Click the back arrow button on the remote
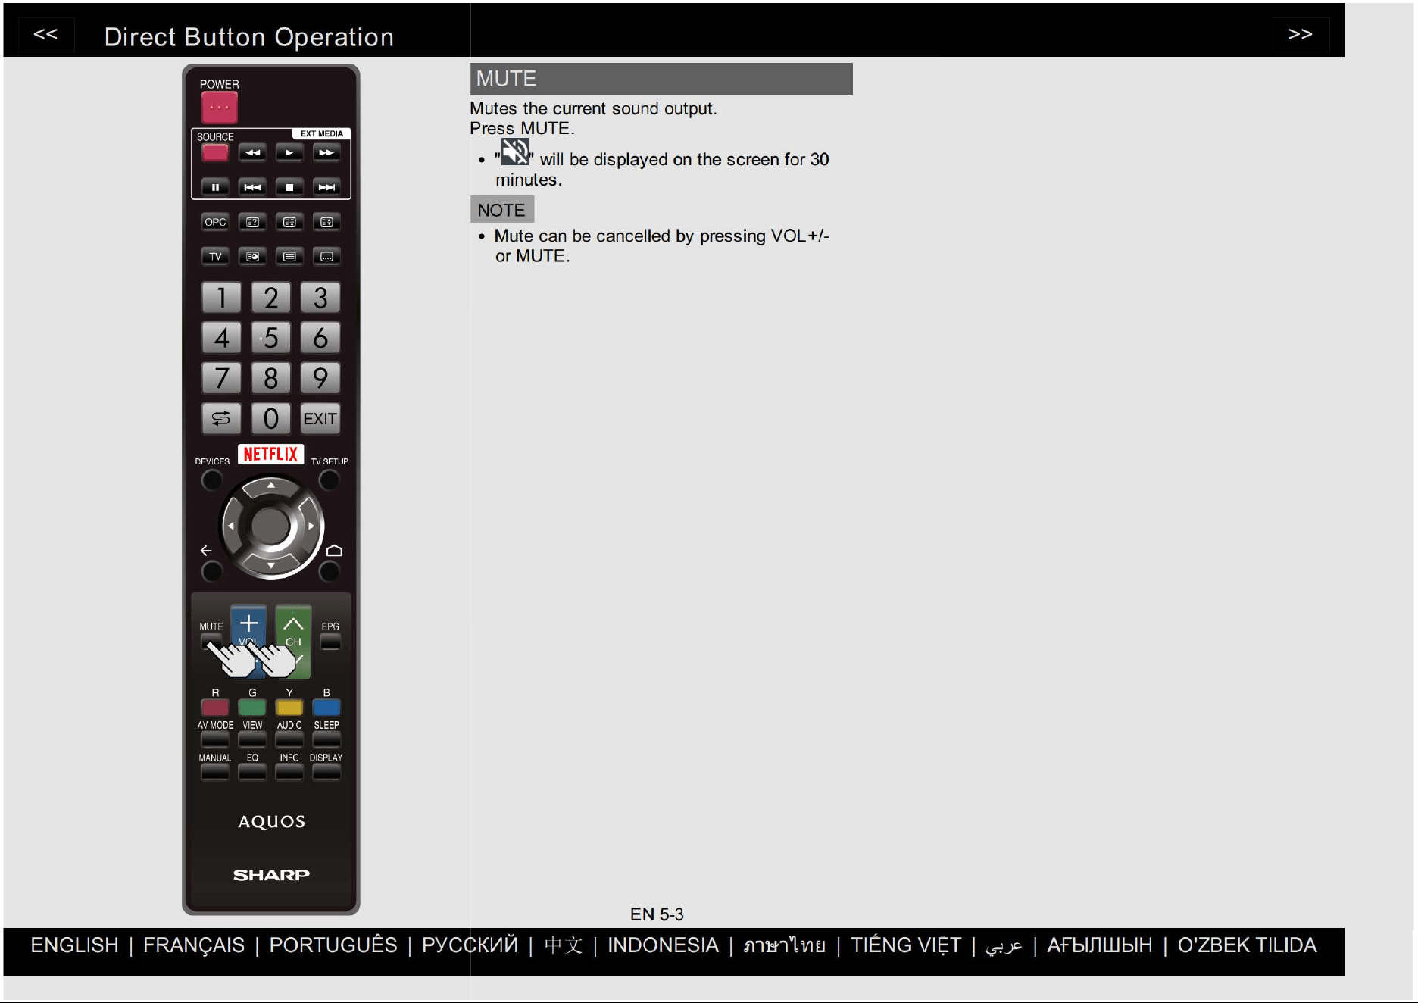The width and height of the screenshot is (1418, 1003). pyautogui.click(x=212, y=570)
